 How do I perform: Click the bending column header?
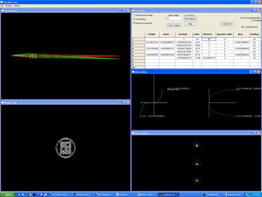[254, 35]
